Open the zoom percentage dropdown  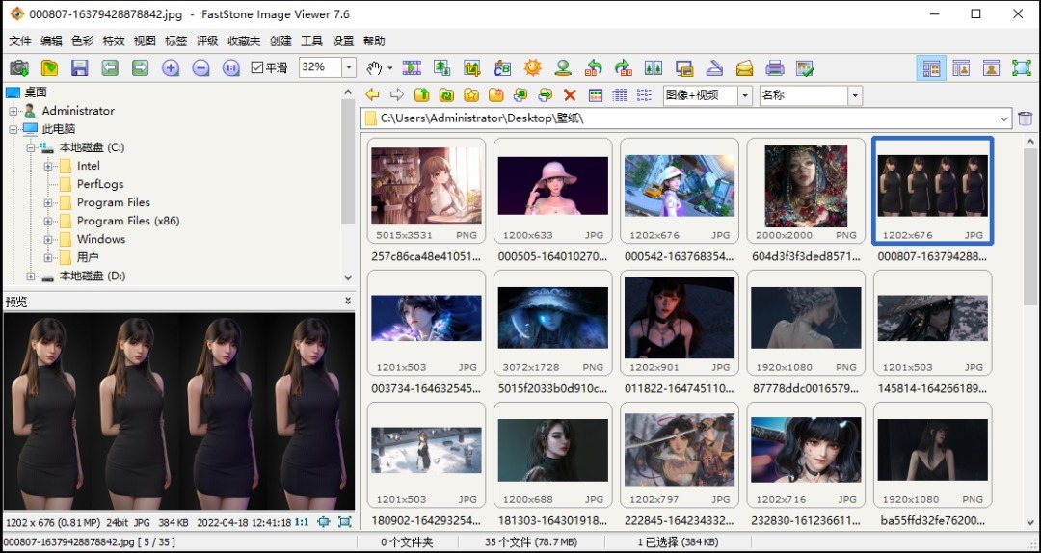[x=349, y=68]
